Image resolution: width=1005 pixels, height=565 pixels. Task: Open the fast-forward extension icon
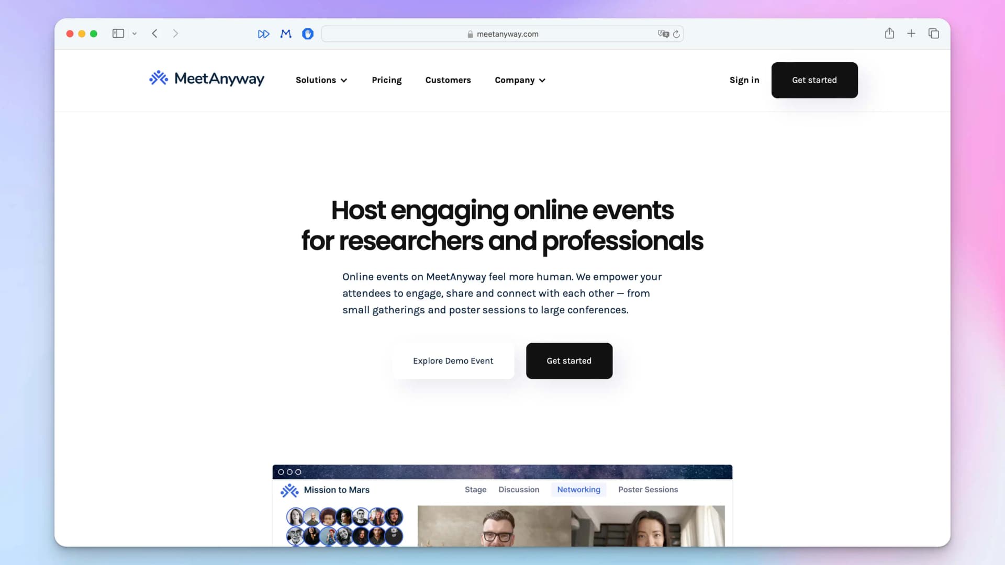(x=264, y=33)
